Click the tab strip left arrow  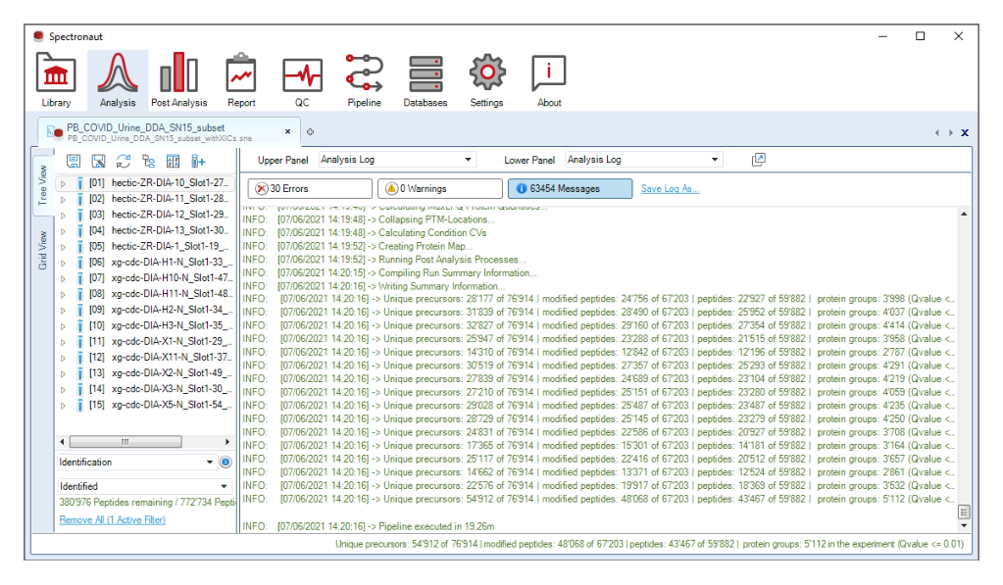click(937, 132)
